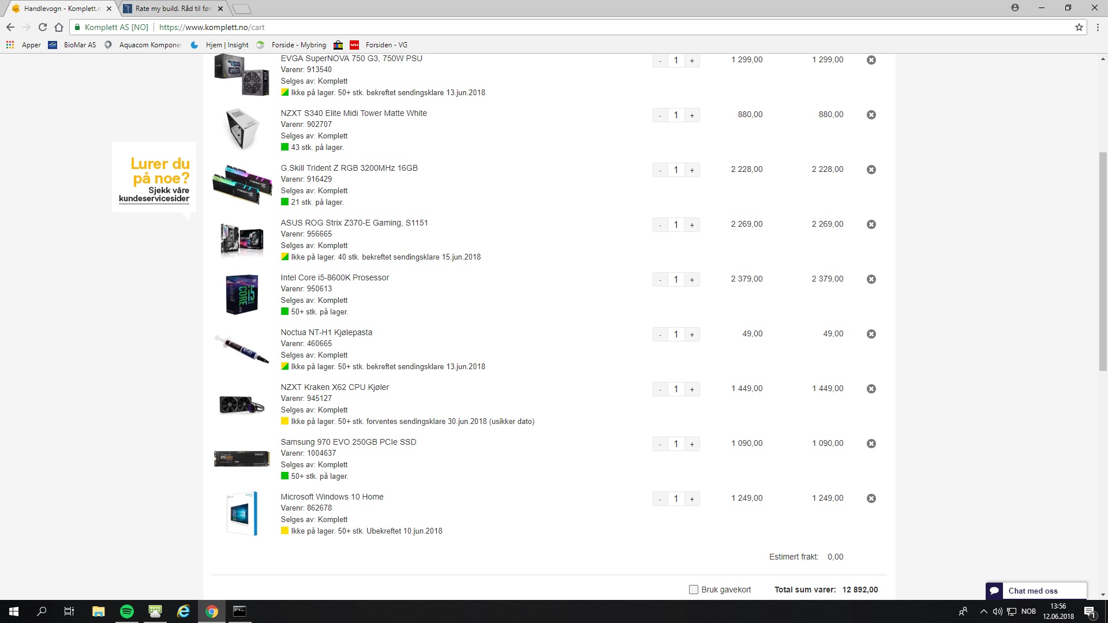Reload the Komplett cart page
Viewport: 1108px width, 623px height.
[43, 27]
